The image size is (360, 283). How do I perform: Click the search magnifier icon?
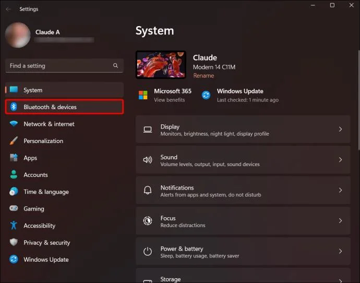115,66
